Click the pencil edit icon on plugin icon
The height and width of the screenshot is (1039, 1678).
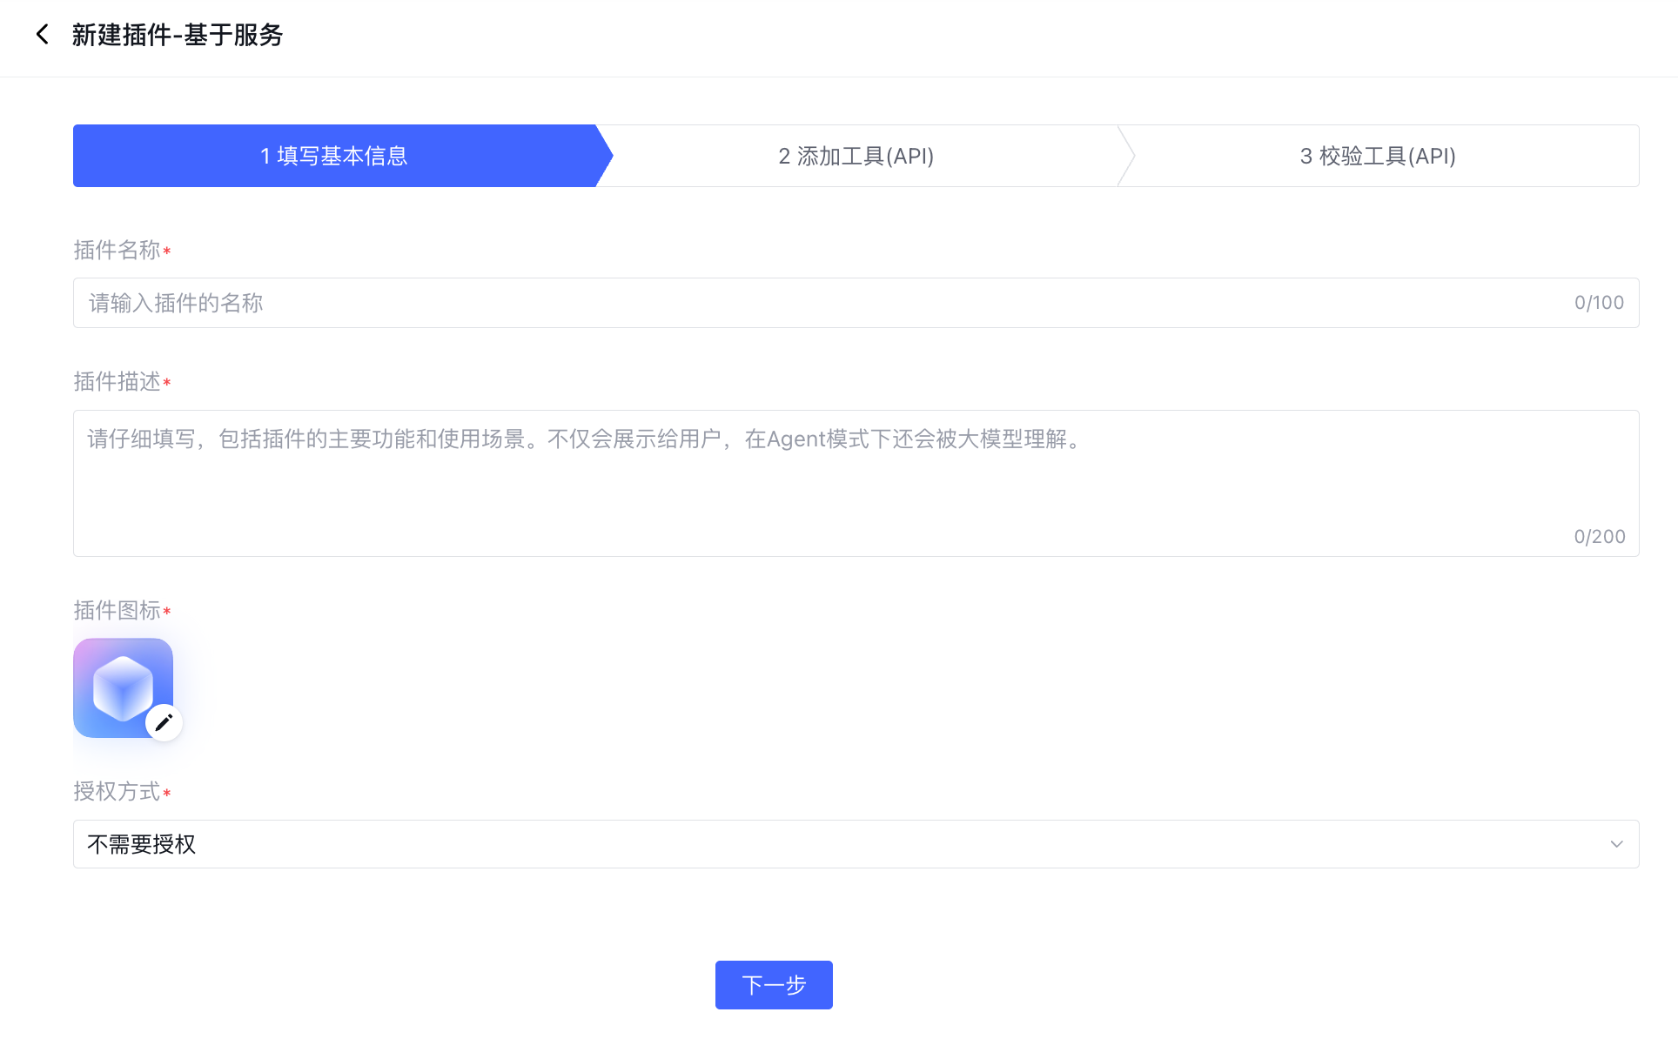164,722
